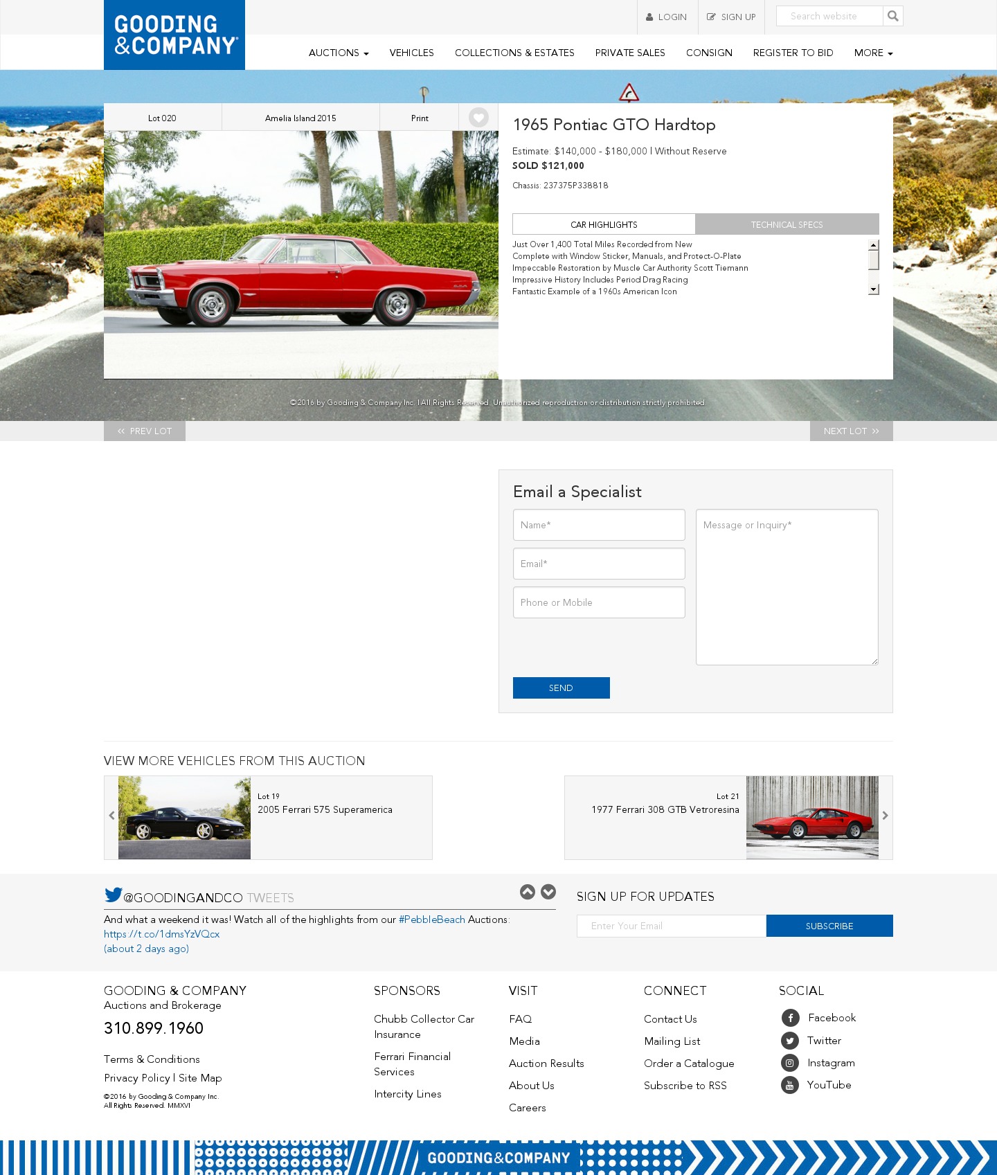
Task: Click the Instagram social icon
Action: 790,1063
